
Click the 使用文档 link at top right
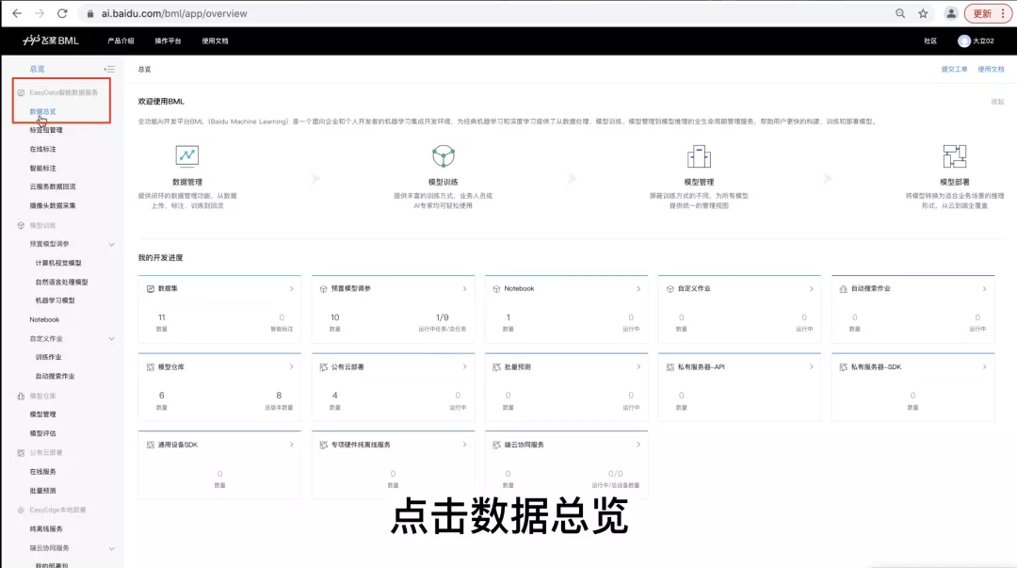point(991,70)
